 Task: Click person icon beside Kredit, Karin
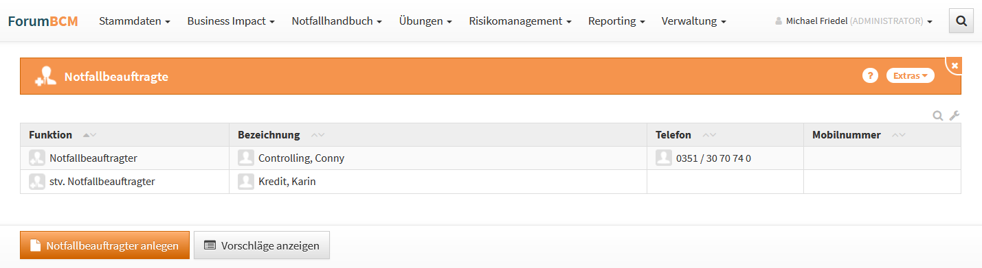coord(246,182)
